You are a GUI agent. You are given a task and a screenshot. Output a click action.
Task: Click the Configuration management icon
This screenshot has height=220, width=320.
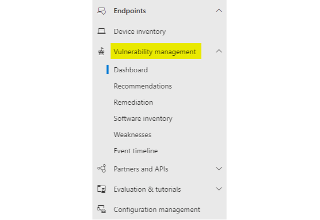click(x=101, y=209)
